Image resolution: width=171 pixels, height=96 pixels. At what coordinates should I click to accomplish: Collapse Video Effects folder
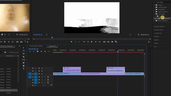click(154, 14)
